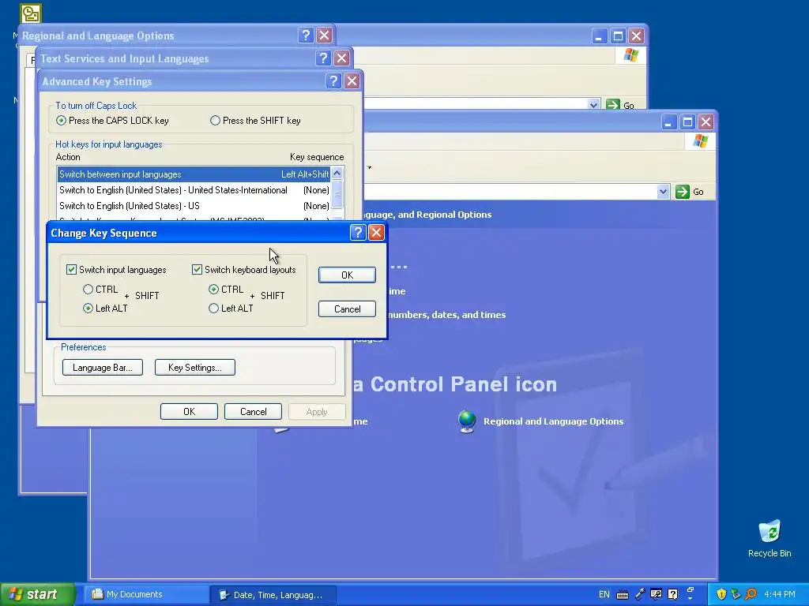Click the Go arrow in back explorer window
Image resolution: width=809 pixels, height=606 pixels.
(x=612, y=105)
